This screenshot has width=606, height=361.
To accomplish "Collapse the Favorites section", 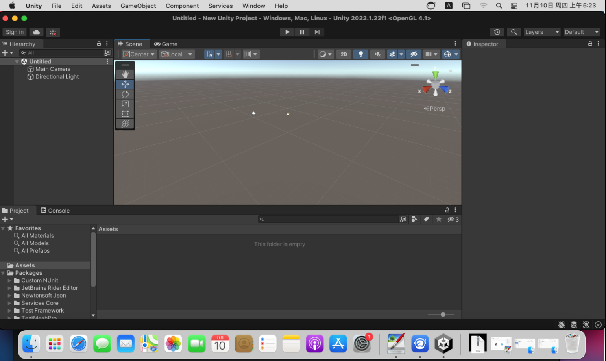I will tap(3, 228).
